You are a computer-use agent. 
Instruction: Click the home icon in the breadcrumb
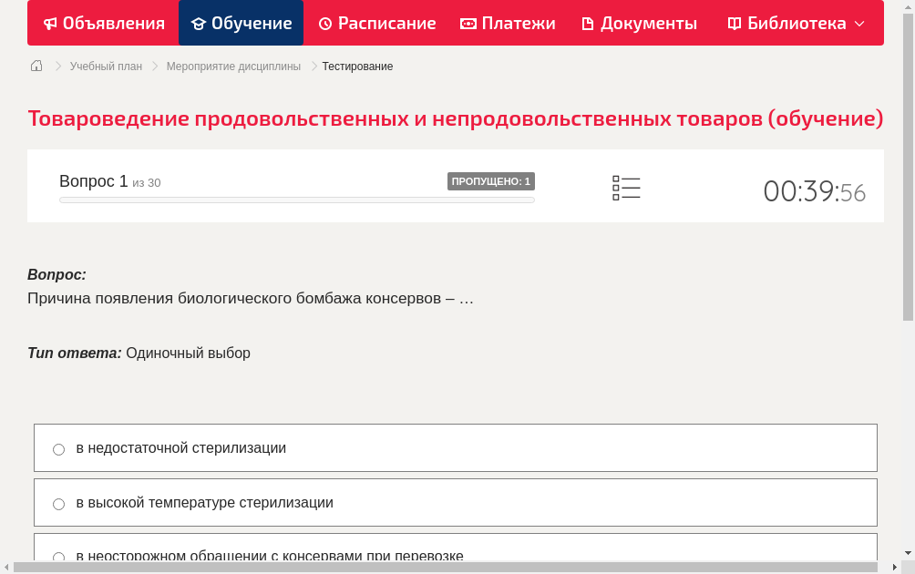tap(36, 66)
